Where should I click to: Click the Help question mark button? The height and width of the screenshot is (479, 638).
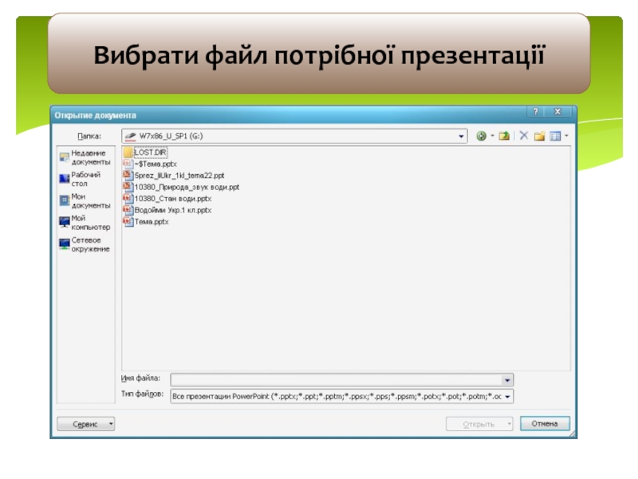536,112
